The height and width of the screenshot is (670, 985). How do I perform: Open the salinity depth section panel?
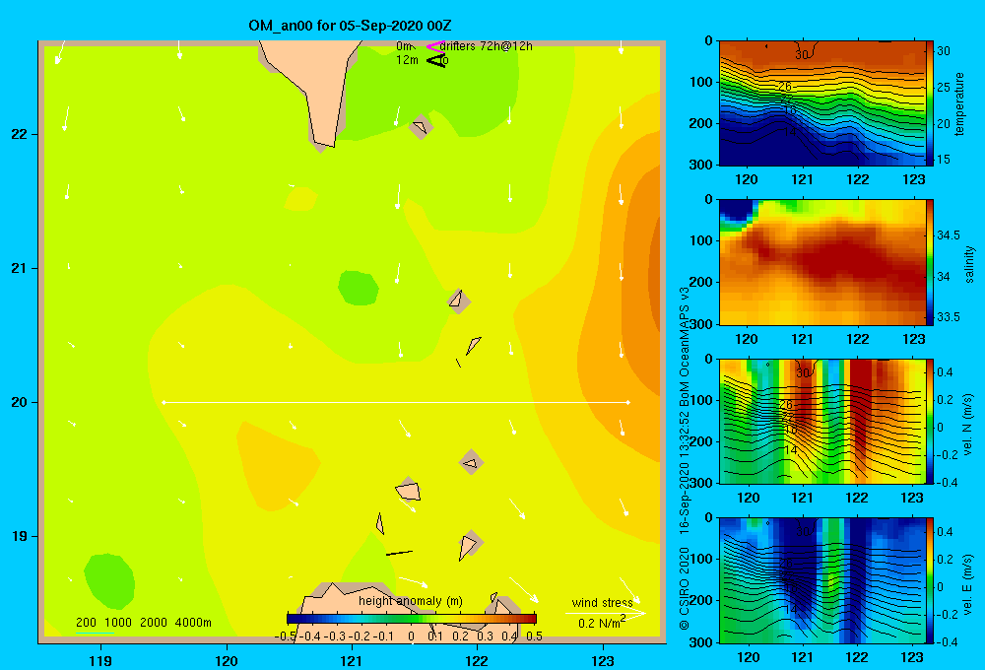(x=822, y=262)
